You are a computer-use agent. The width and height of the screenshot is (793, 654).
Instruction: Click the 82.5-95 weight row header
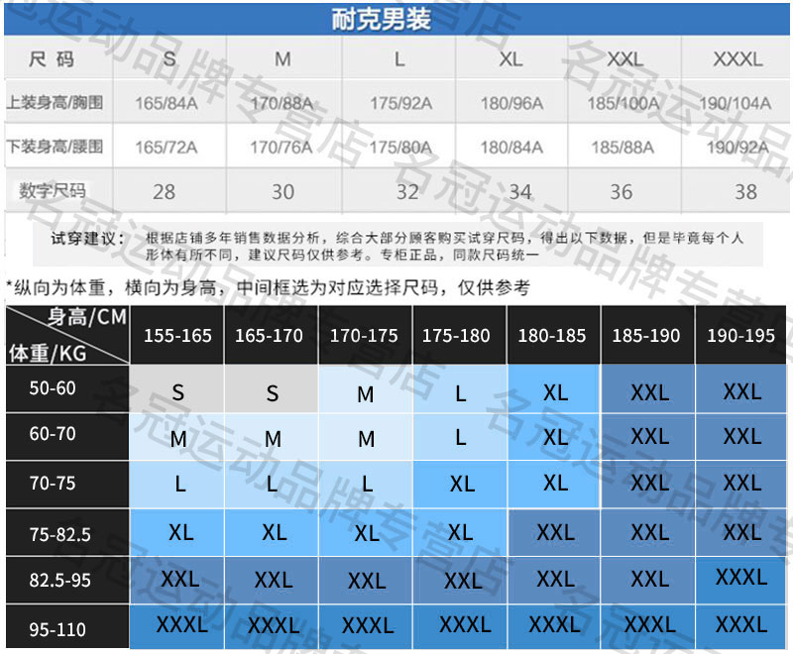coord(67,581)
